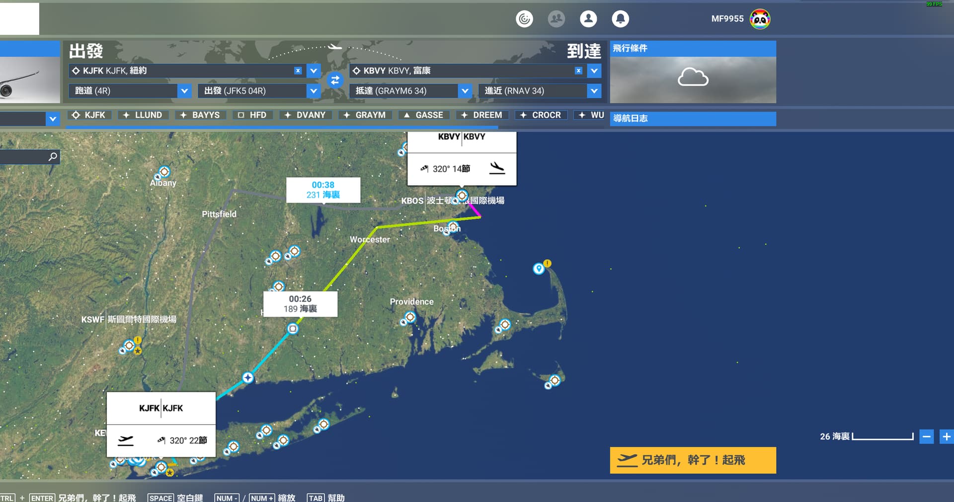Image resolution: width=954 pixels, height=502 pixels.
Task: Open the approach RNAV 34 dropdown
Action: 594,91
